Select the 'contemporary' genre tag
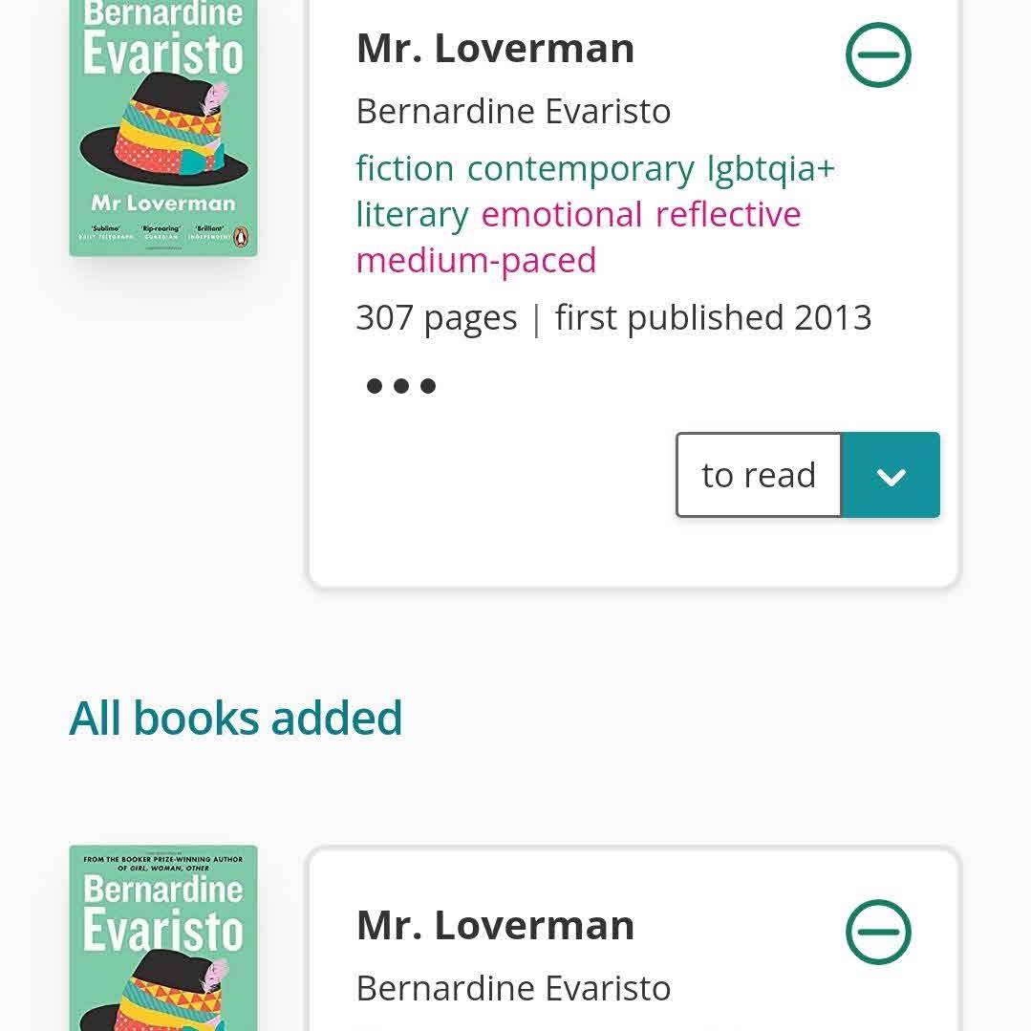 pyautogui.click(x=580, y=168)
